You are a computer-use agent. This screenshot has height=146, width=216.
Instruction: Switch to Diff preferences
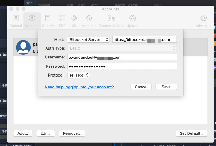[62, 21]
